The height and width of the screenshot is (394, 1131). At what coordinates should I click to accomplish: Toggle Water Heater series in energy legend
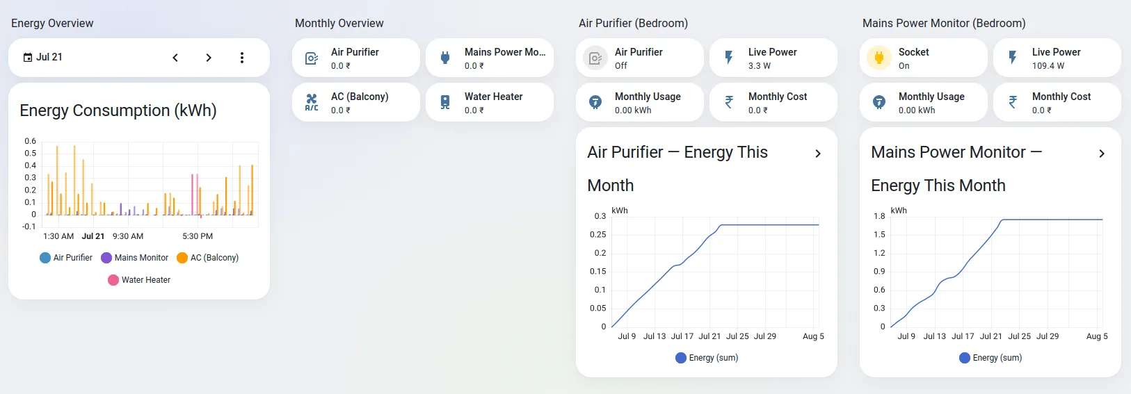click(139, 280)
